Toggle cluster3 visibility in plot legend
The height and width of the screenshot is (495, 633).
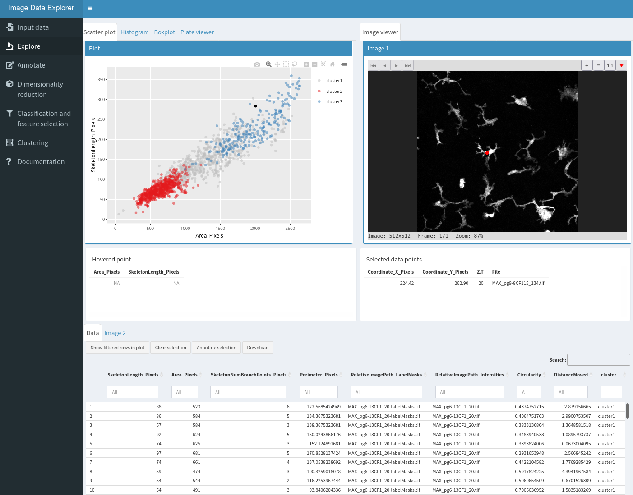(334, 102)
